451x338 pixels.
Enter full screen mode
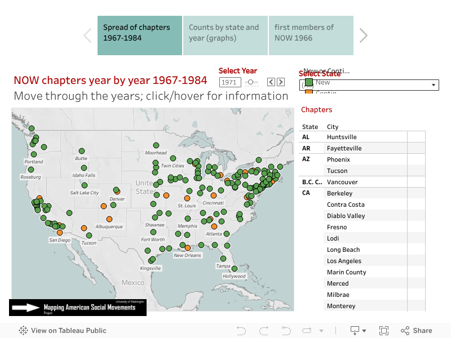(384, 331)
